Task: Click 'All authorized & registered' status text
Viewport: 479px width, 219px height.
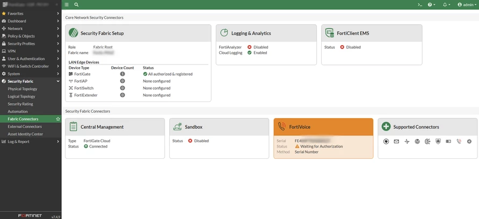Action: tap(170, 74)
